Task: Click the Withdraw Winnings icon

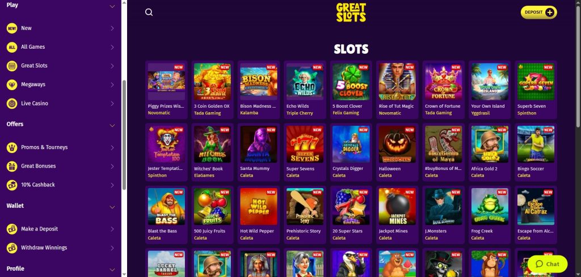Action: click(x=12, y=248)
